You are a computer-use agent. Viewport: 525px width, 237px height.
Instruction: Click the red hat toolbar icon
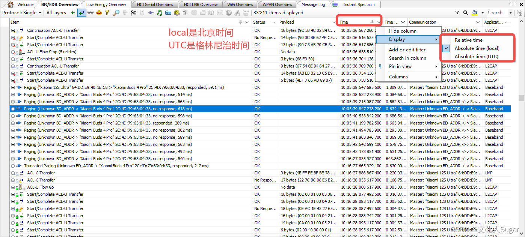[x=99, y=13]
